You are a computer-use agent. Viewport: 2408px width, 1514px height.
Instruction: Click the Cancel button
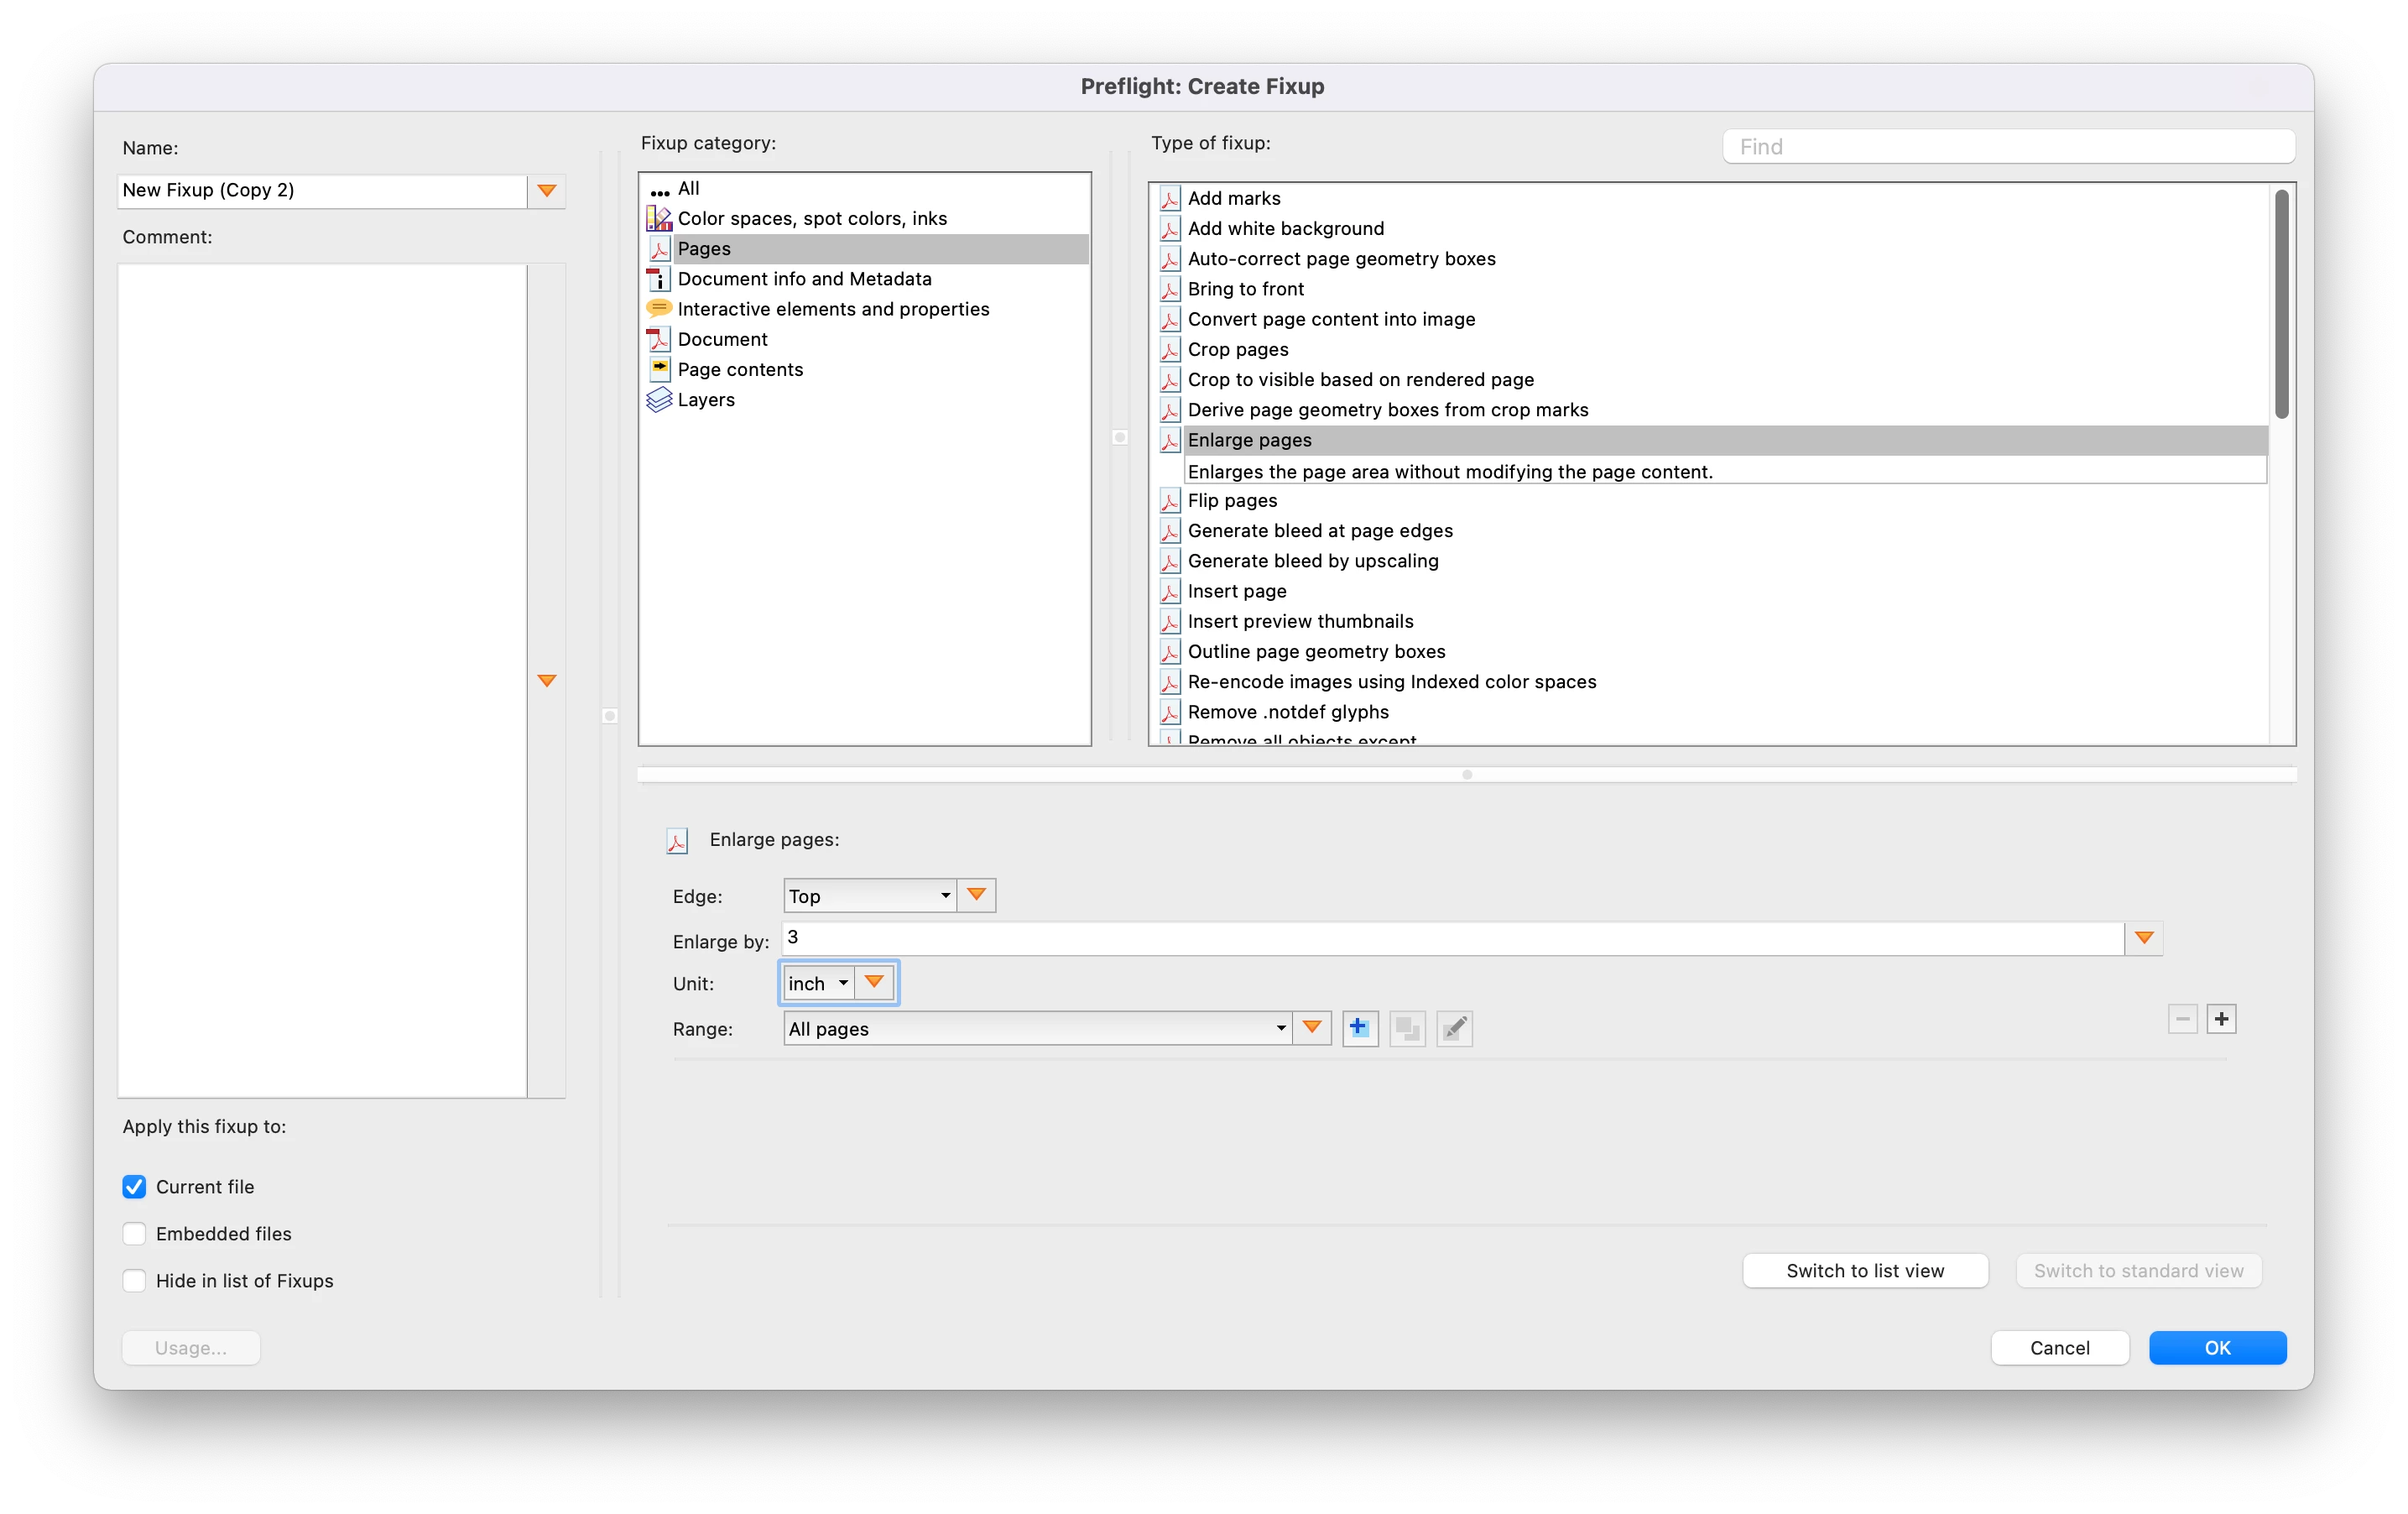pos(2059,1348)
